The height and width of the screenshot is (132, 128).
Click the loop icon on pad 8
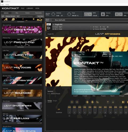click(105, 107)
